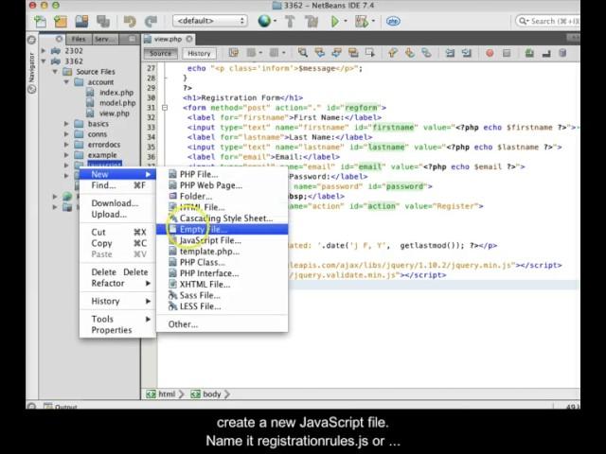Click the Save All toolbar icon
This screenshot has height=454, width=606.
coord(103,21)
